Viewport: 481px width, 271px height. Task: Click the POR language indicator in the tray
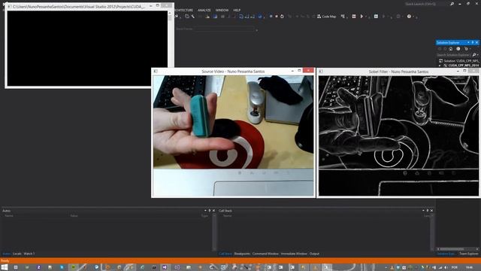point(454,267)
